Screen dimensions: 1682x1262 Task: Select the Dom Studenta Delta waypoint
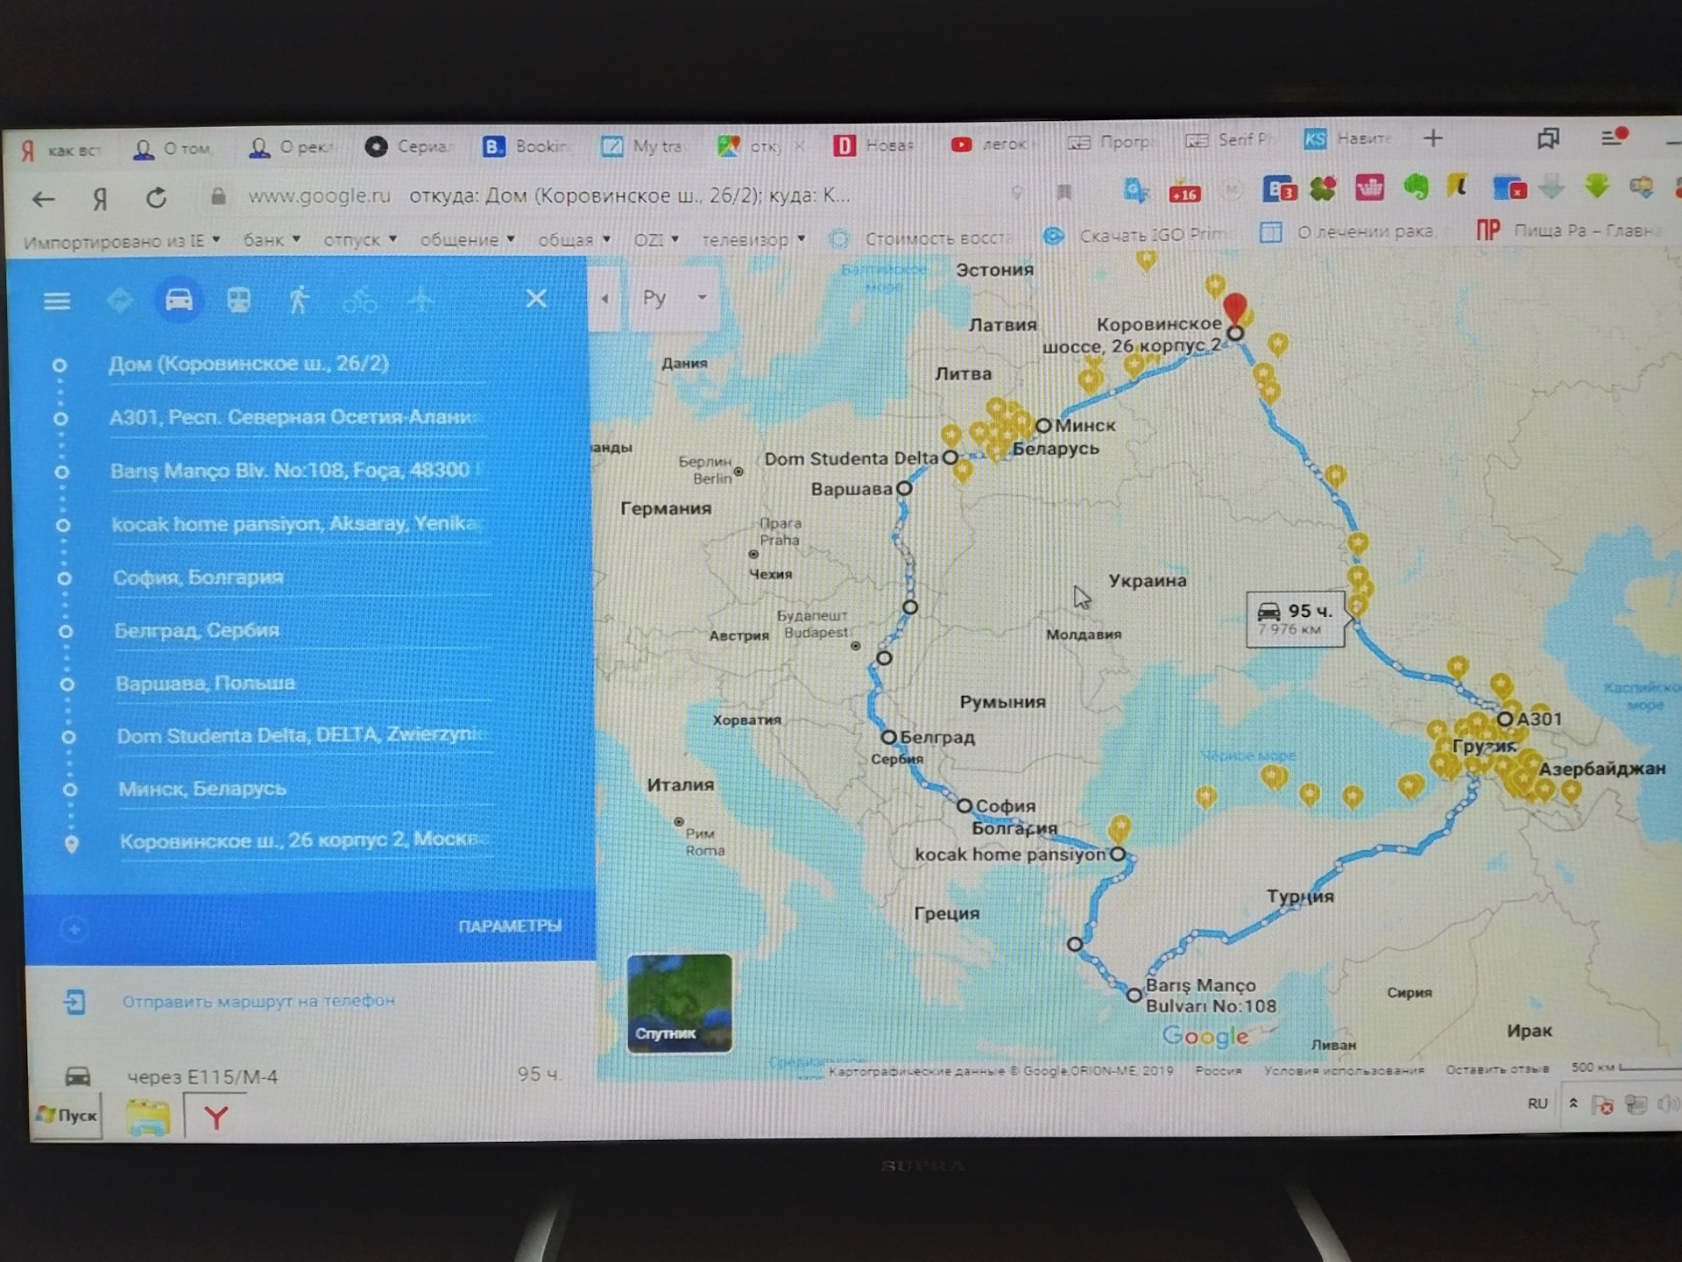[305, 736]
